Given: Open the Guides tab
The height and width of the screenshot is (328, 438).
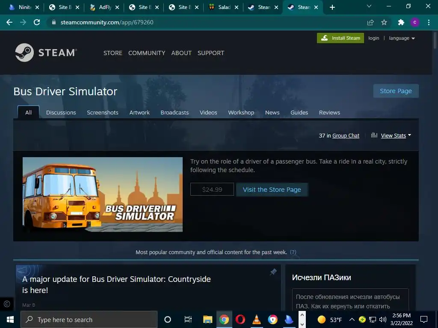Looking at the screenshot, I should [x=299, y=112].
